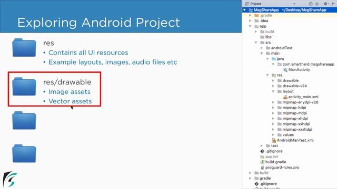This screenshot has width=337, height=189.
Task: Click 'Image assets' bullet on slide
Action: pyautogui.click(x=69, y=92)
